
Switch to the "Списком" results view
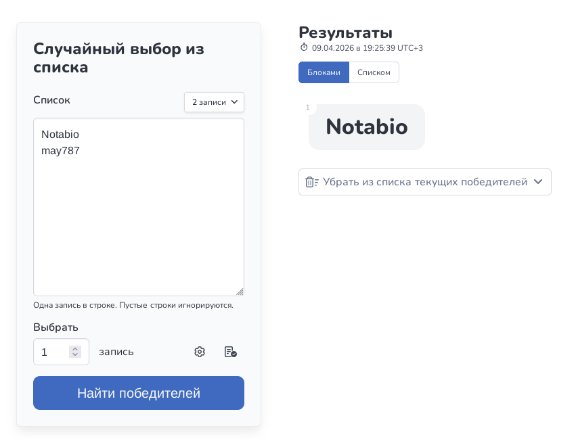coord(374,72)
